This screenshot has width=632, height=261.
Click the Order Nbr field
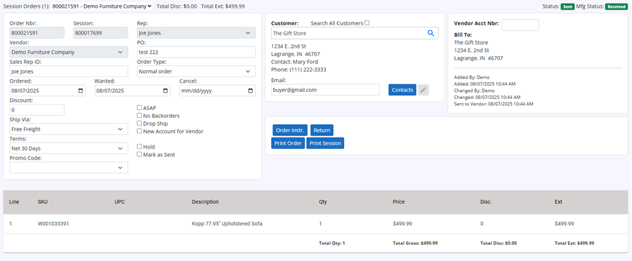pos(37,33)
